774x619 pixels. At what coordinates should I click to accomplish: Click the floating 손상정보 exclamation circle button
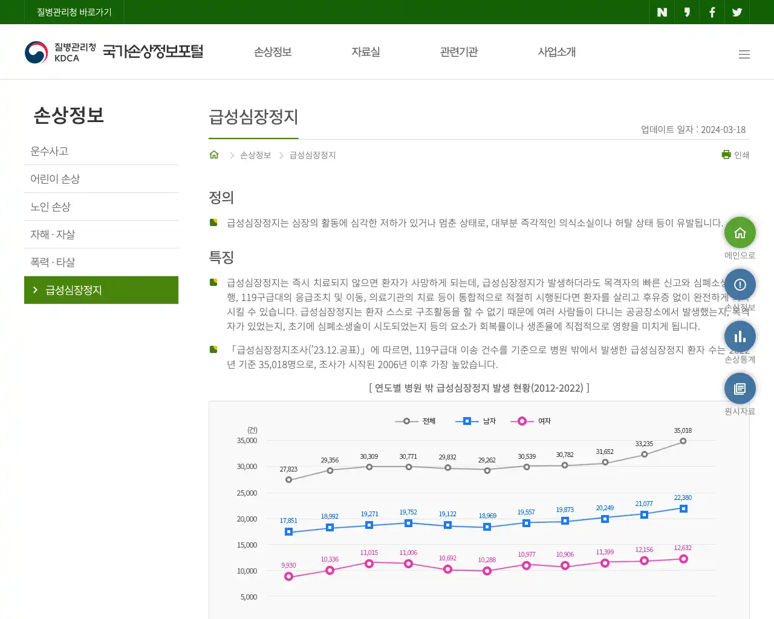[x=740, y=285]
